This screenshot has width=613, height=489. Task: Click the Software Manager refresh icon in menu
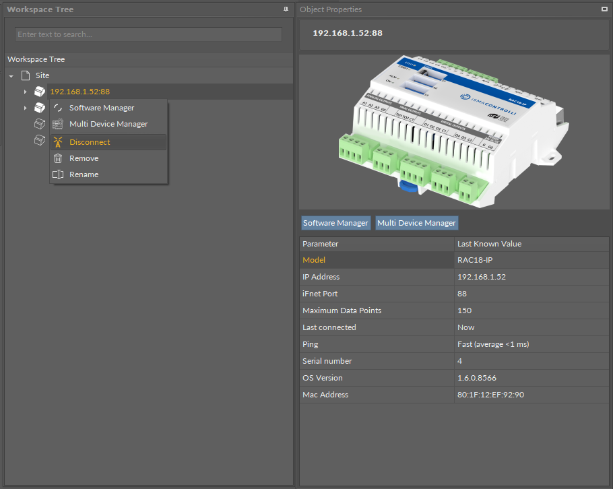click(x=58, y=108)
